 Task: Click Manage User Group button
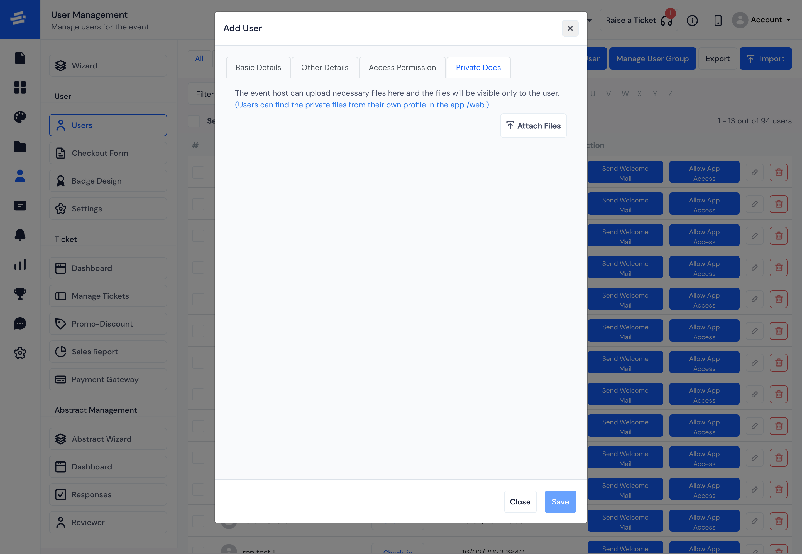pyautogui.click(x=652, y=58)
